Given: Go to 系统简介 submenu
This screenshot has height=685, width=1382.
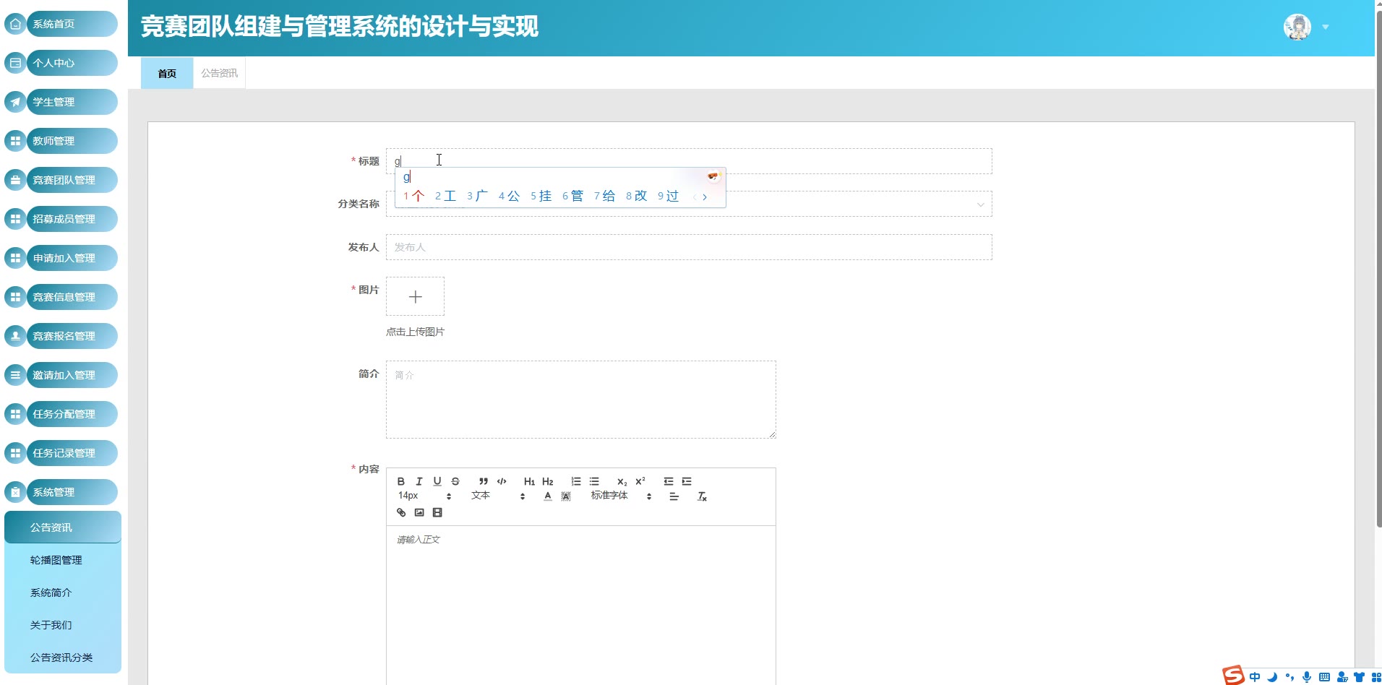Looking at the screenshot, I should 63,593.
